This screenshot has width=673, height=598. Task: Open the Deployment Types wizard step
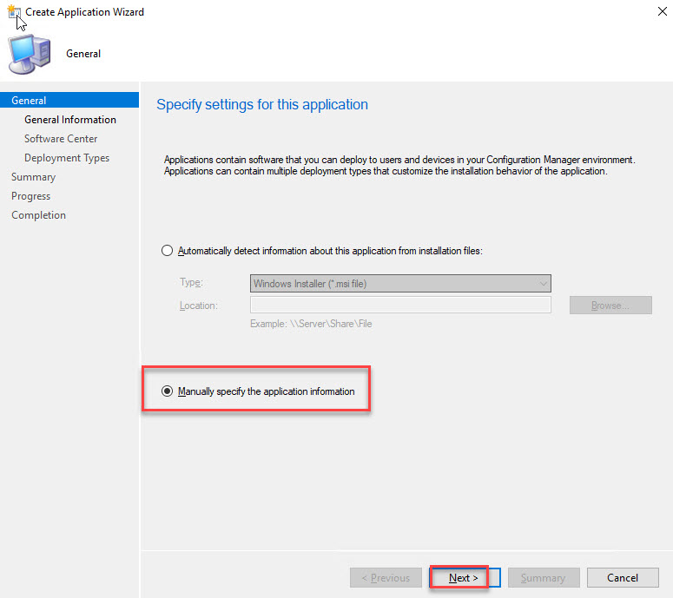click(x=67, y=158)
